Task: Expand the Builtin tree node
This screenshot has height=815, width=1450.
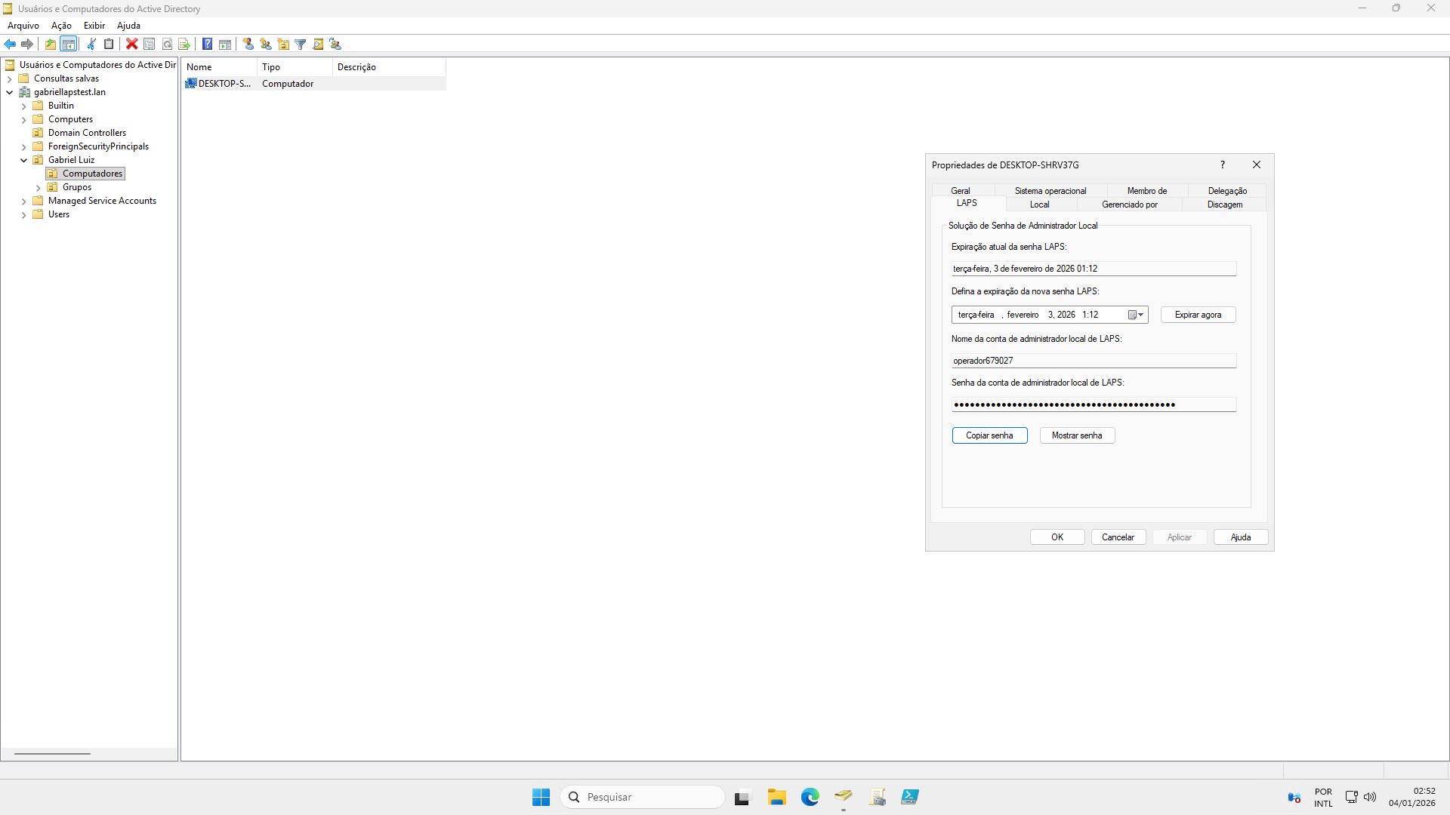Action: [23, 106]
